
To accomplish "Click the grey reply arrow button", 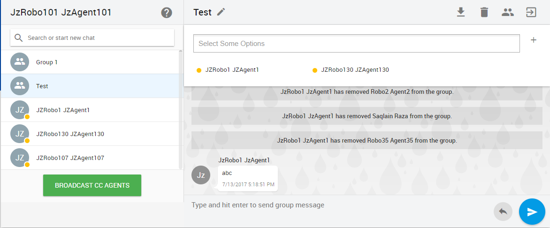I will click(x=503, y=212).
